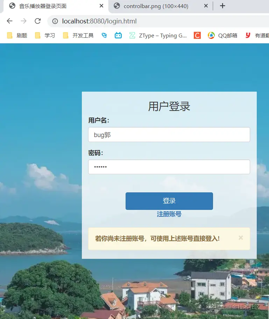Click the 密码 password field
269x319 pixels.
coord(169,167)
